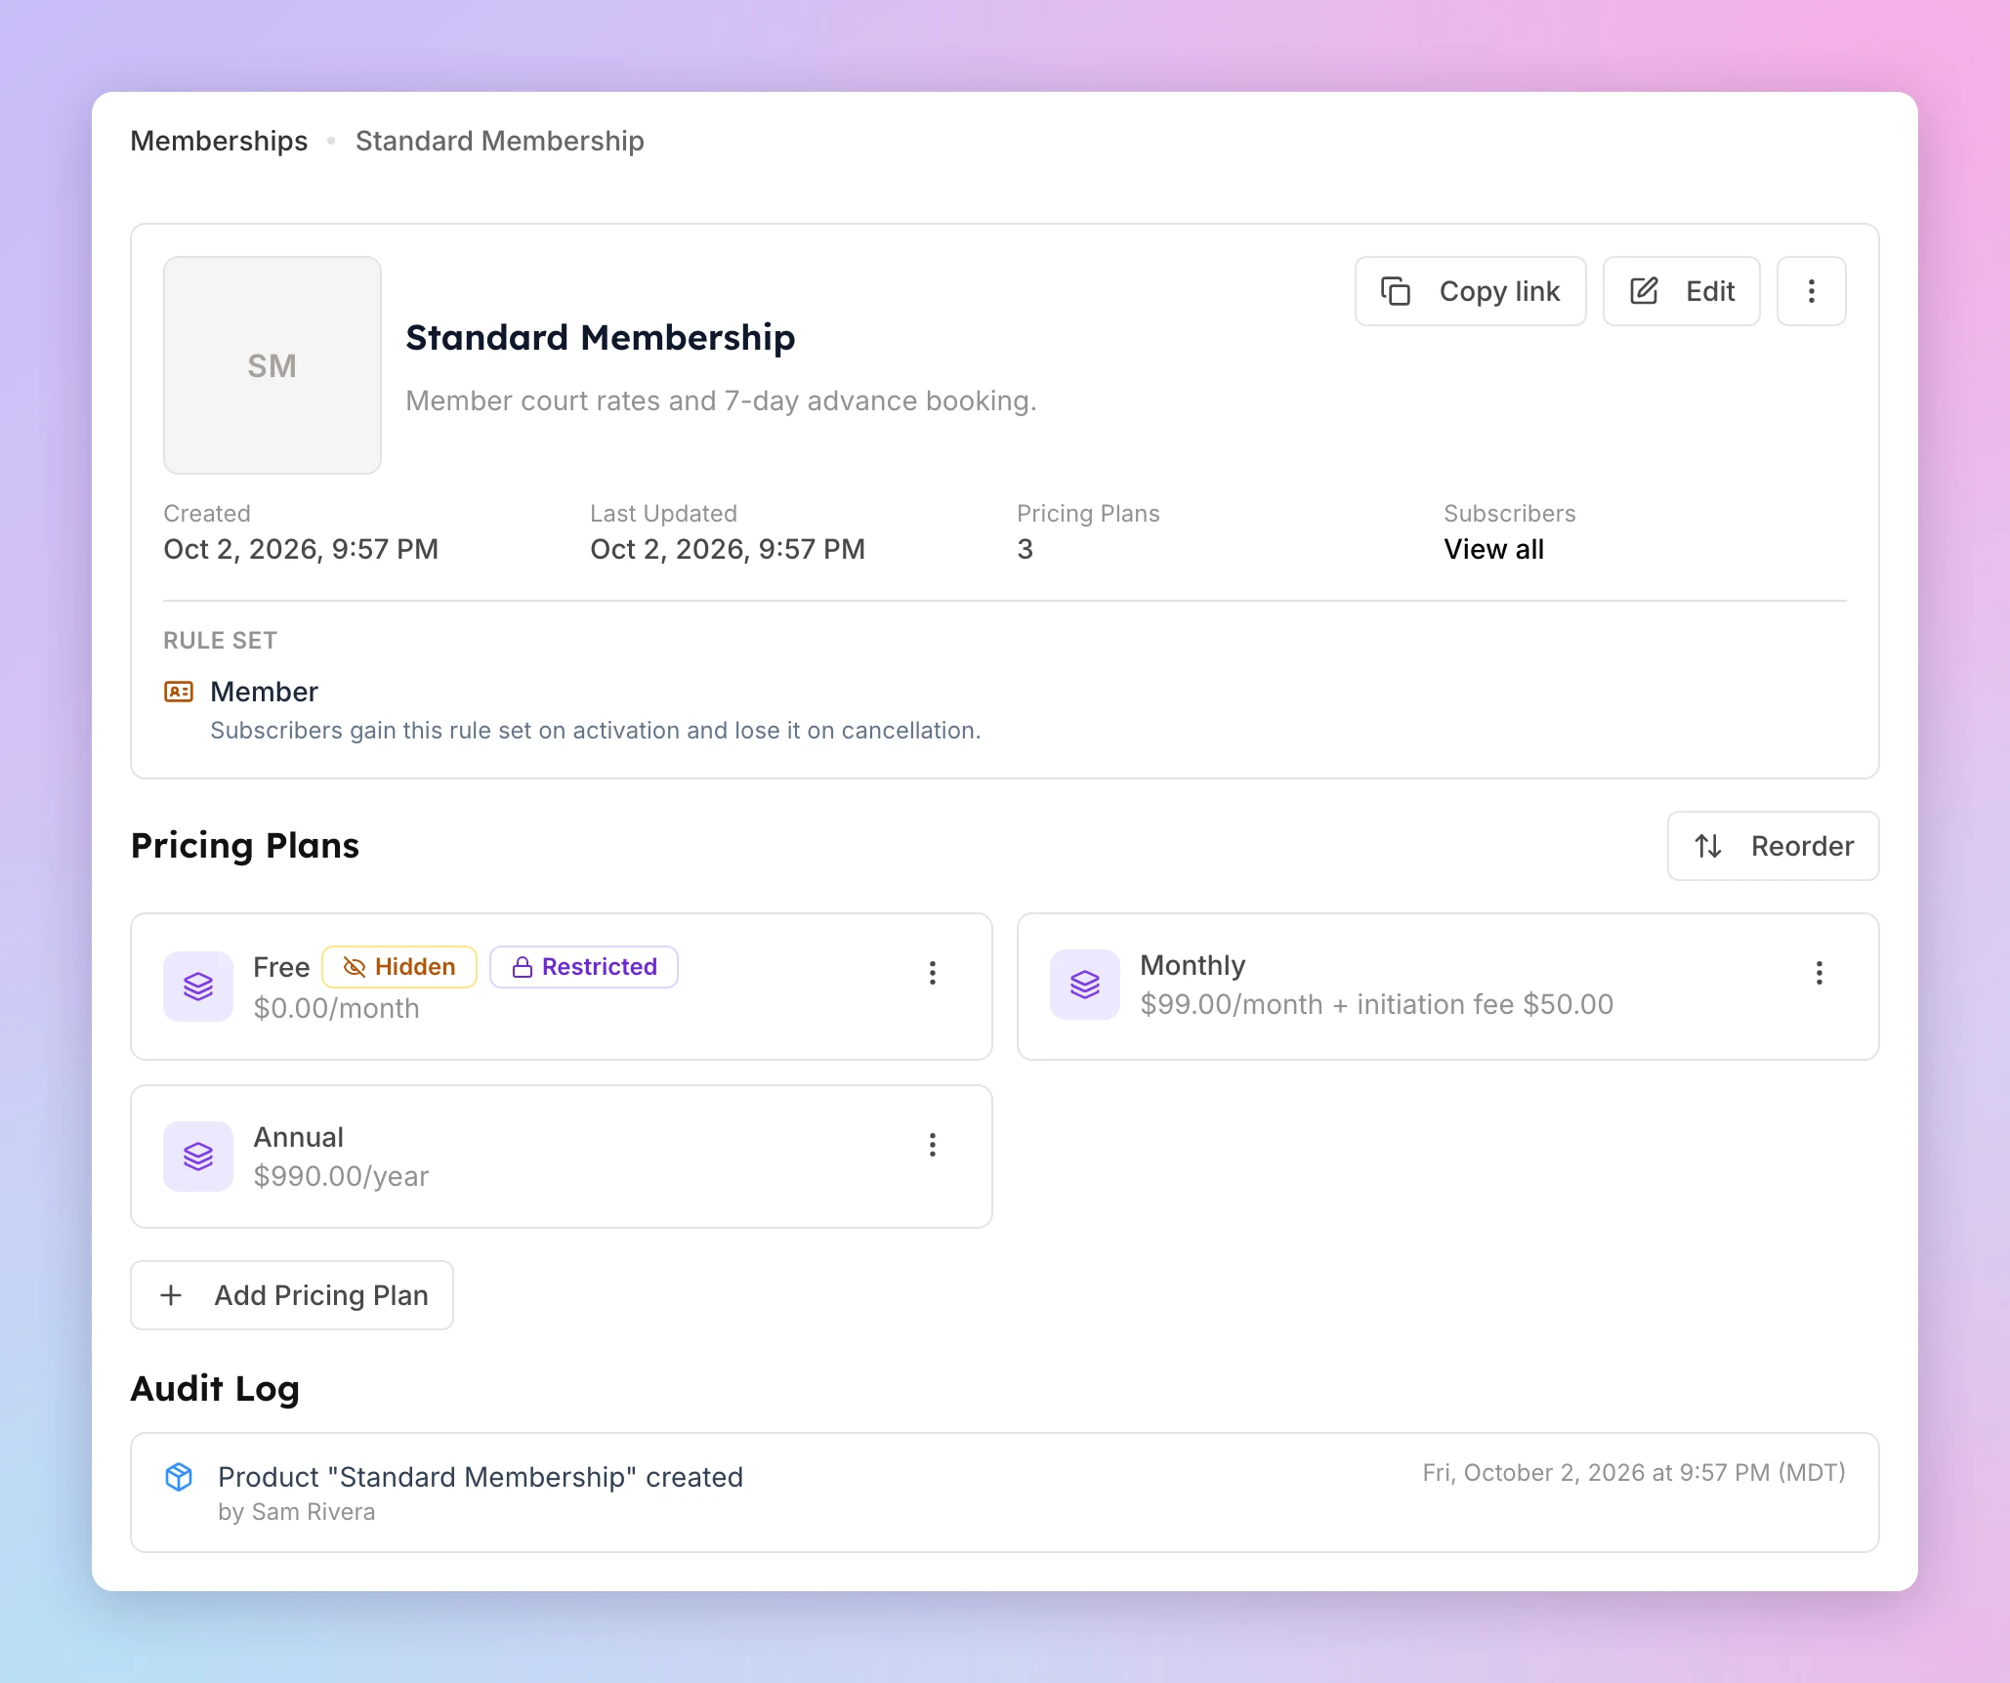Open the Monthly plan options menu
Screen dimensions: 2010x1683
pos(1819,973)
